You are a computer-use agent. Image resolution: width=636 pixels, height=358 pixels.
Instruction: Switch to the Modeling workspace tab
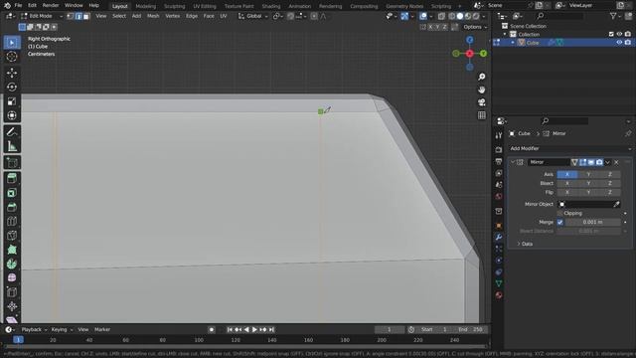coord(146,6)
